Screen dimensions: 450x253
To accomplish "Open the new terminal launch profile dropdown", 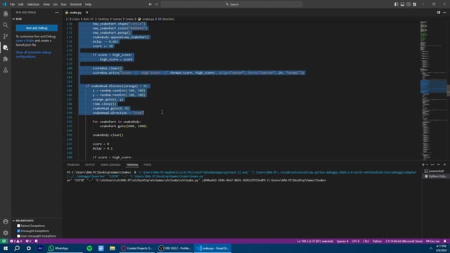I will 427,164.
